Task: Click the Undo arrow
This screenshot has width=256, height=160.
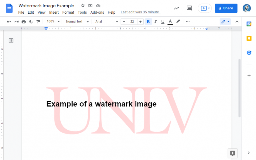Action: coord(9,21)
